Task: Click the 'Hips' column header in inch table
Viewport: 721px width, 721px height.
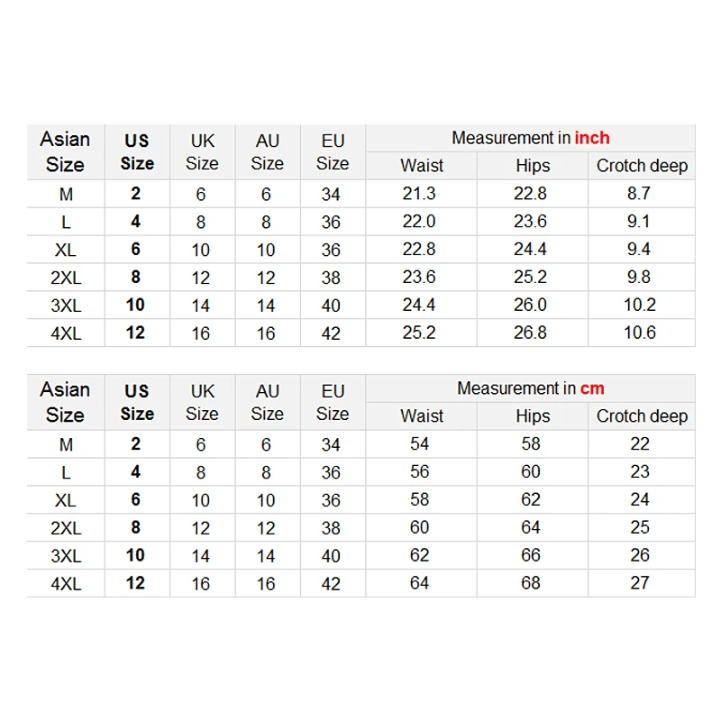Action: (x=533, y=166)
